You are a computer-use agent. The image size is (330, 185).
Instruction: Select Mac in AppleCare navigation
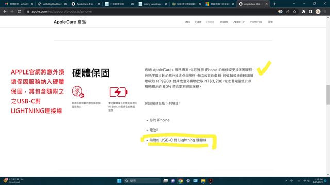[x=187, y=22]
